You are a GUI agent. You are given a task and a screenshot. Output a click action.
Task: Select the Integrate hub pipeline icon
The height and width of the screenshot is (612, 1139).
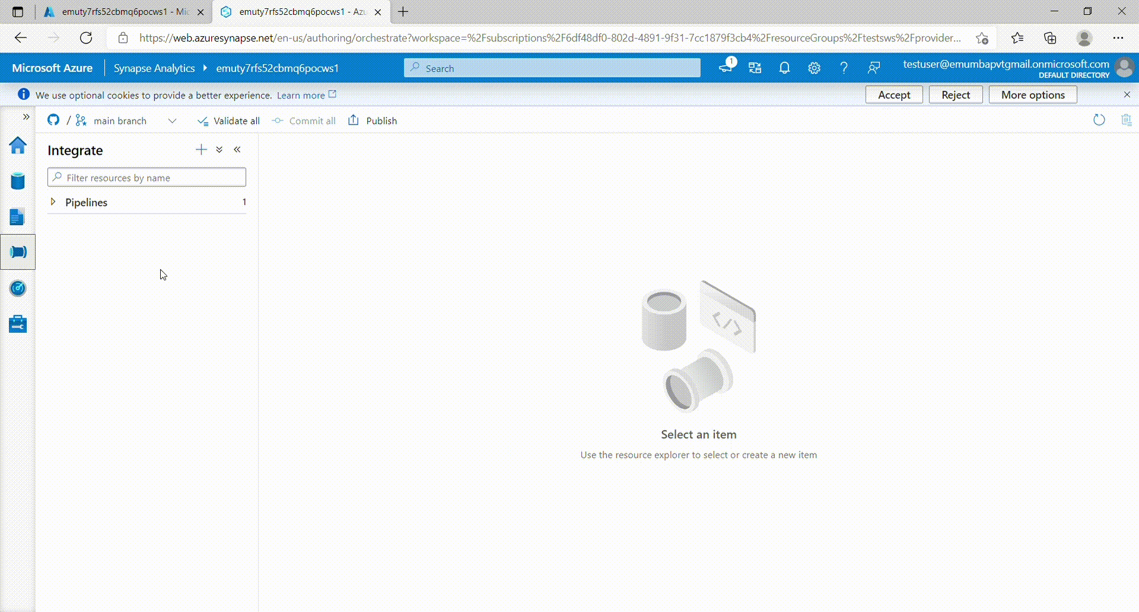click(x=18, y=252)
